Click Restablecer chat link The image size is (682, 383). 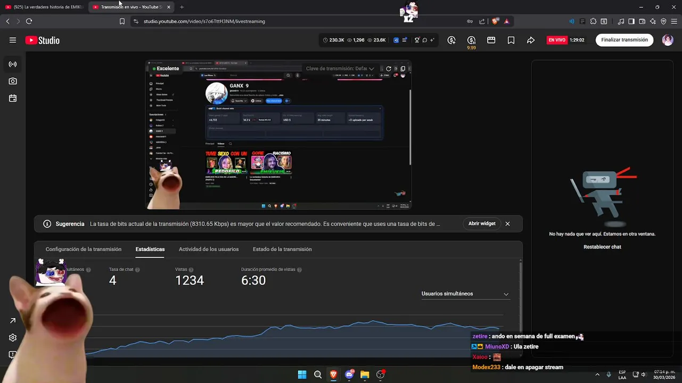[x=602, y=247]
